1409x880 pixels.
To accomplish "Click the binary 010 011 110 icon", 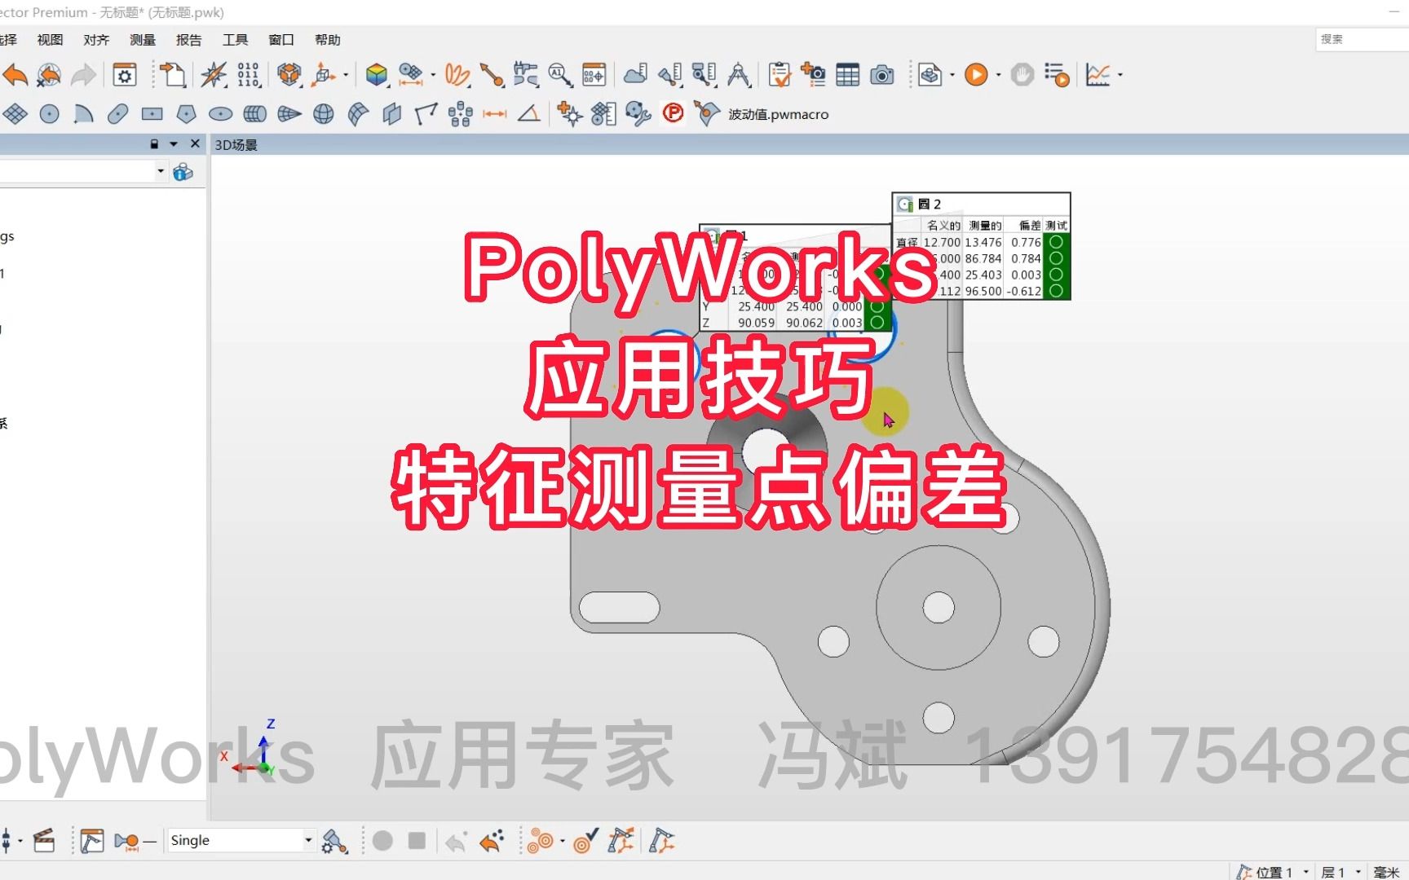I will [248, 75].
